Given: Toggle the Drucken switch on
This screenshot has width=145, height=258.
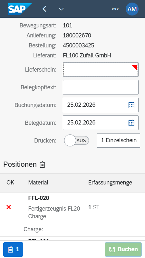Looking at the screenshot, I should pos(76,140).
